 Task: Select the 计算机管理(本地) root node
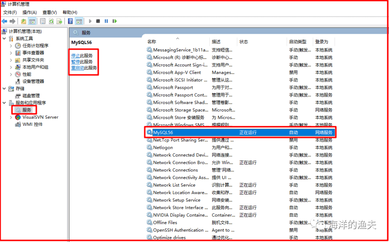(25, 31)
